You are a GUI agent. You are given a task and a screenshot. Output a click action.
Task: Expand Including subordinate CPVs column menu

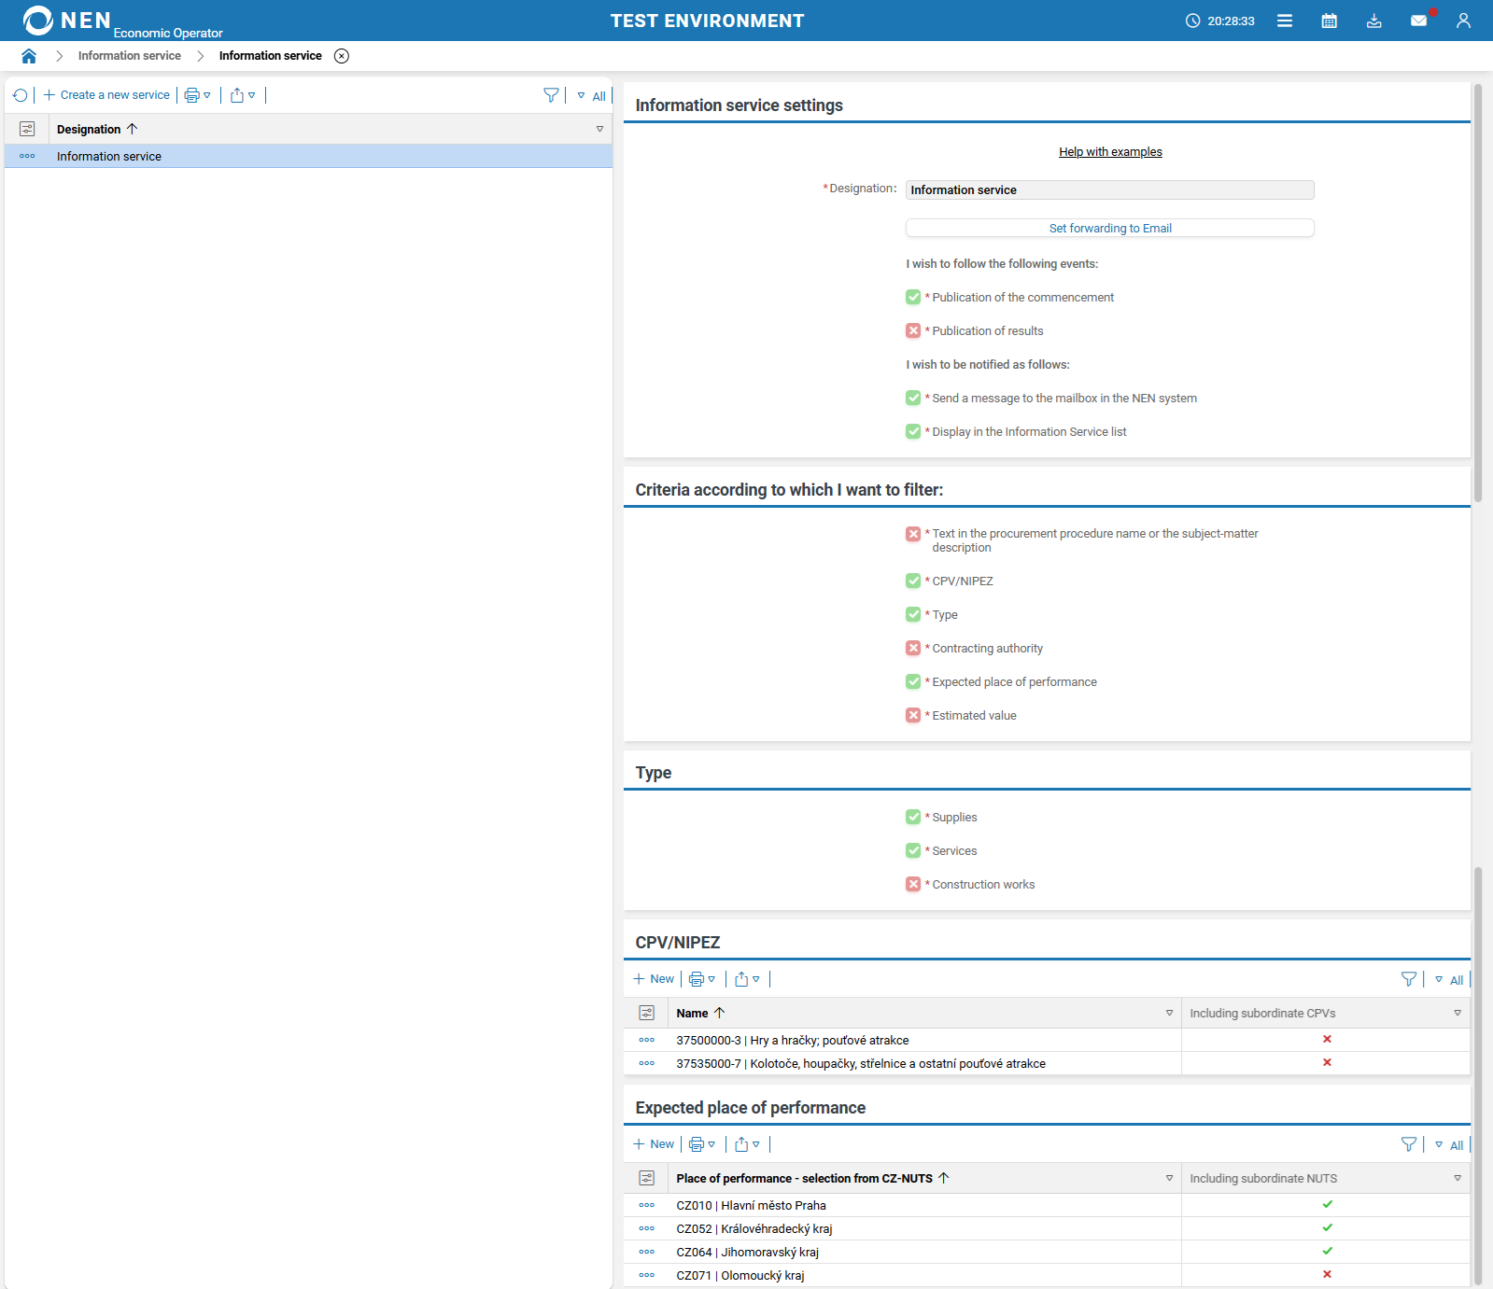coord(1457,1013)
